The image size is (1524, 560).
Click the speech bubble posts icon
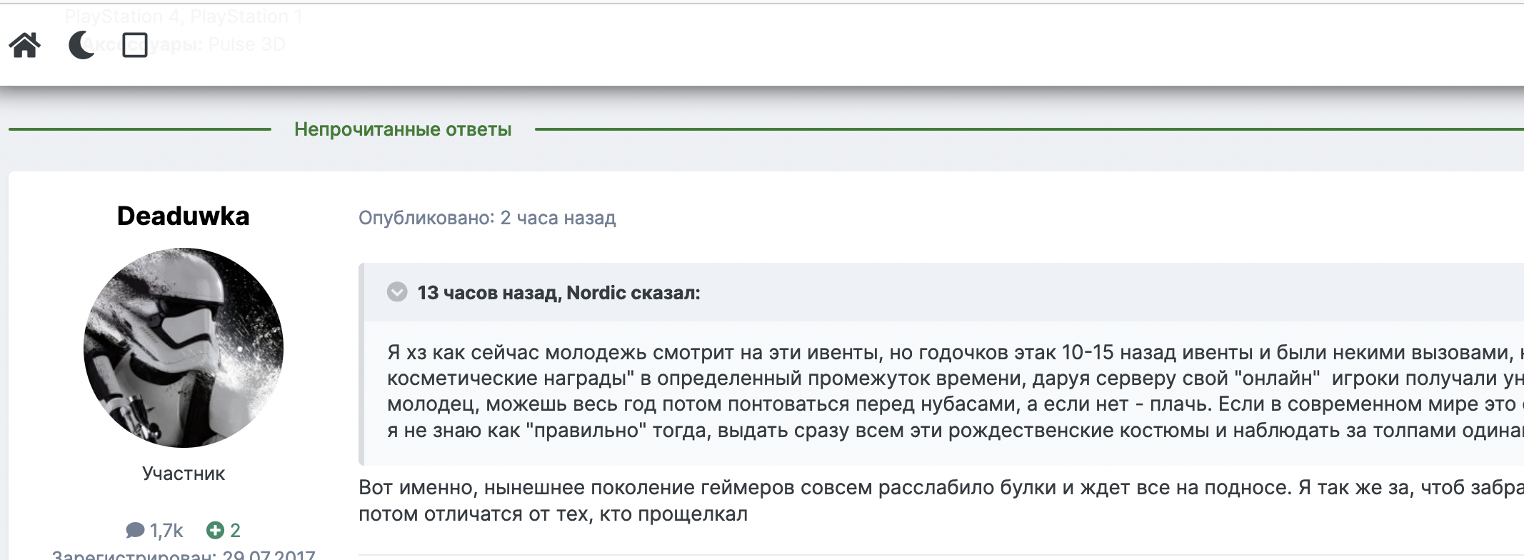[x=135, y=530]
